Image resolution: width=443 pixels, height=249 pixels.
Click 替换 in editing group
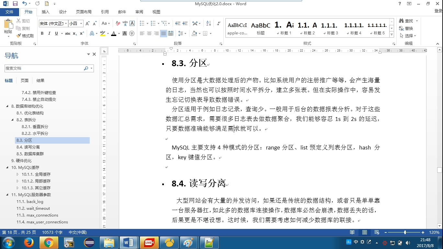pos(406,29)
